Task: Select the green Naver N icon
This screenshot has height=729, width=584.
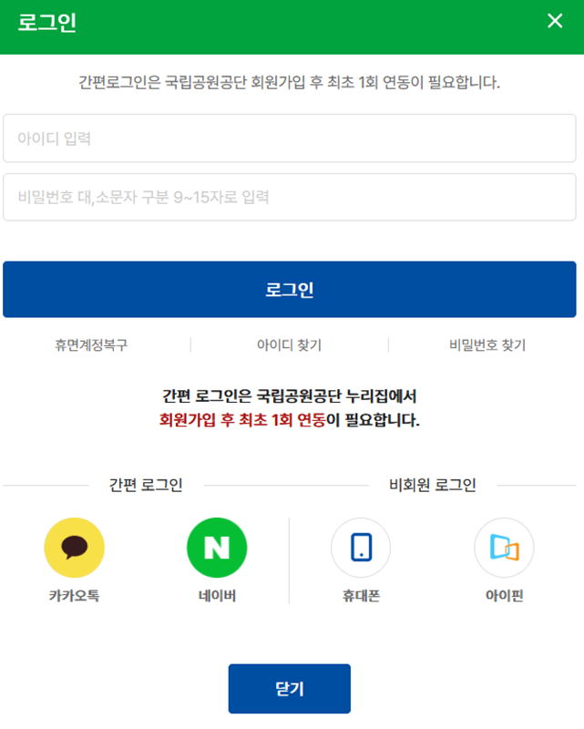Action: point(217,548)
